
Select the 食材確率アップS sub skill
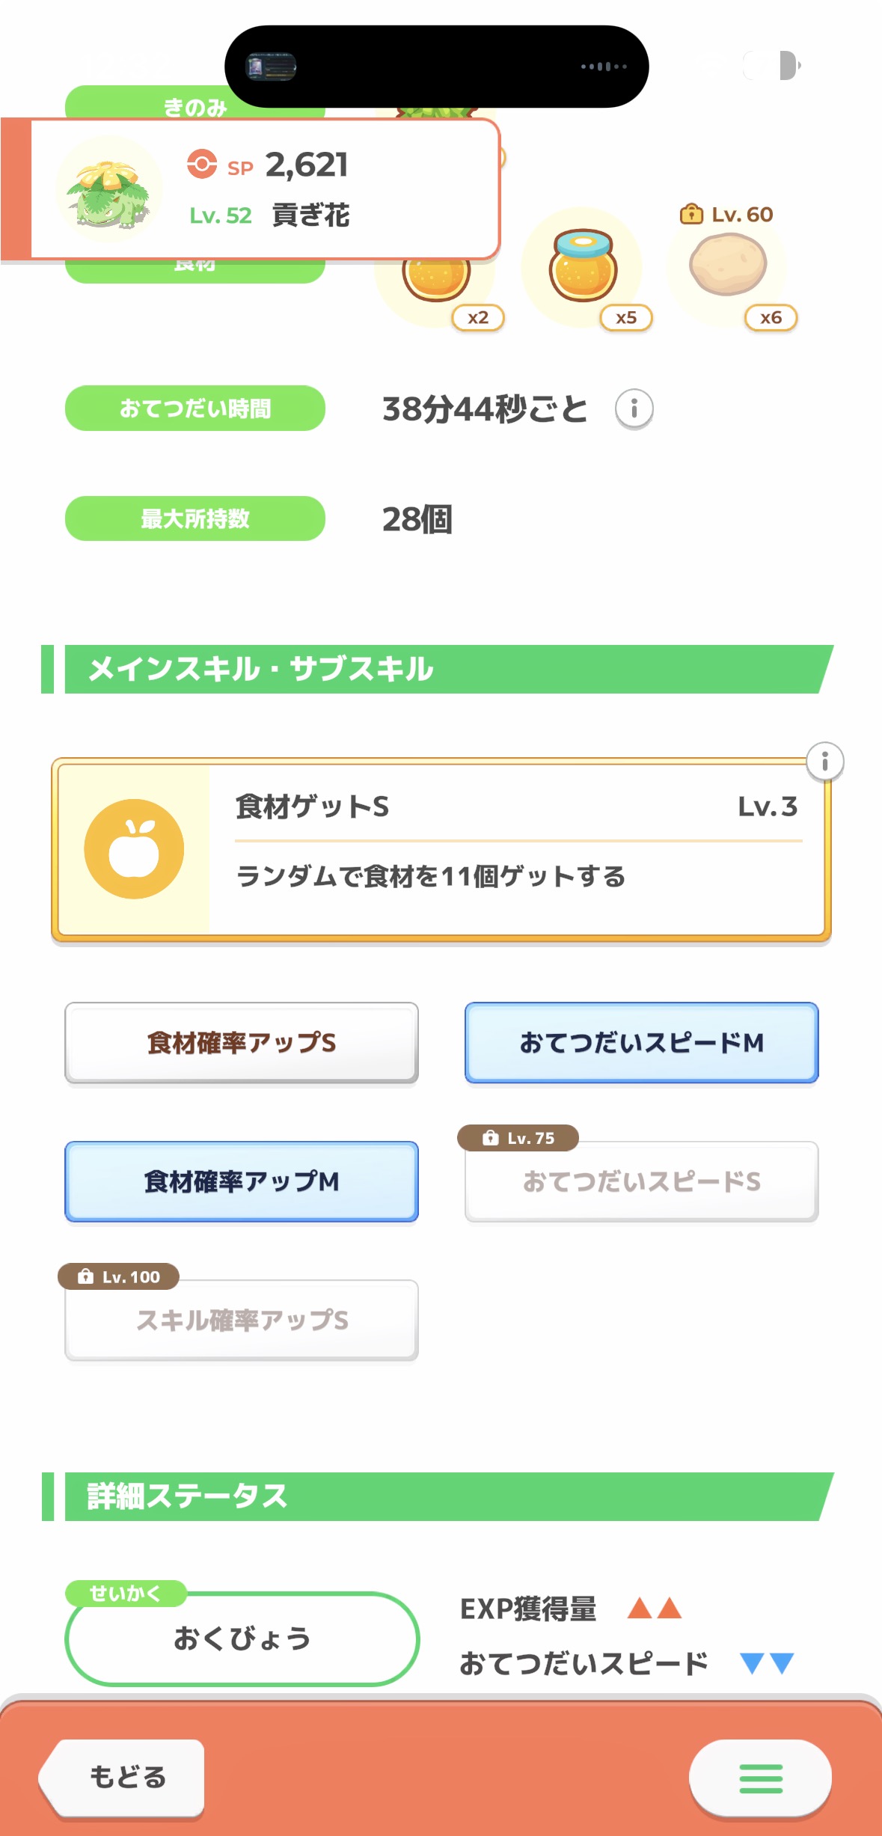click(x=241, y=1042)
